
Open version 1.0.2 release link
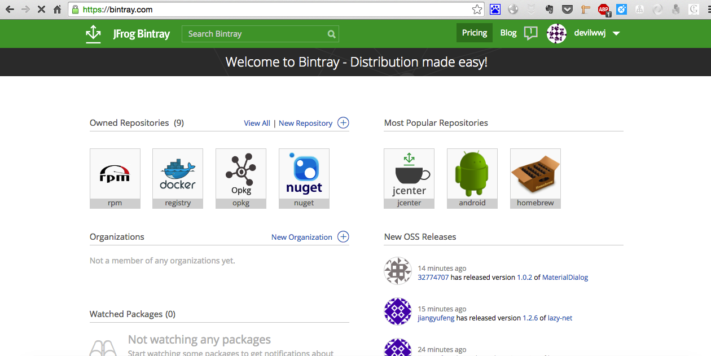pyautogui.click(x=525, y=277)
